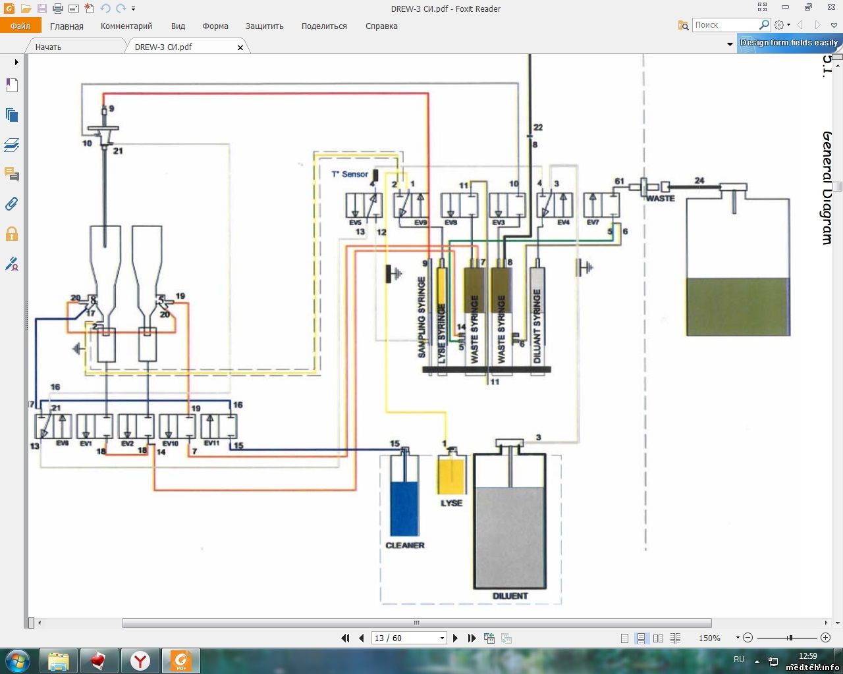Open the zoom level dropdown at 150%
This screenshot has height=674, width=843.
pyautogui.click(x=737, y=638)
